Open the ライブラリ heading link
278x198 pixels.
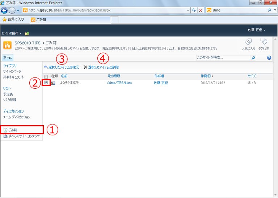10,66
